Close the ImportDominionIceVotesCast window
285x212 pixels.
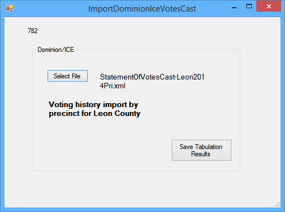tap(268, 6)
